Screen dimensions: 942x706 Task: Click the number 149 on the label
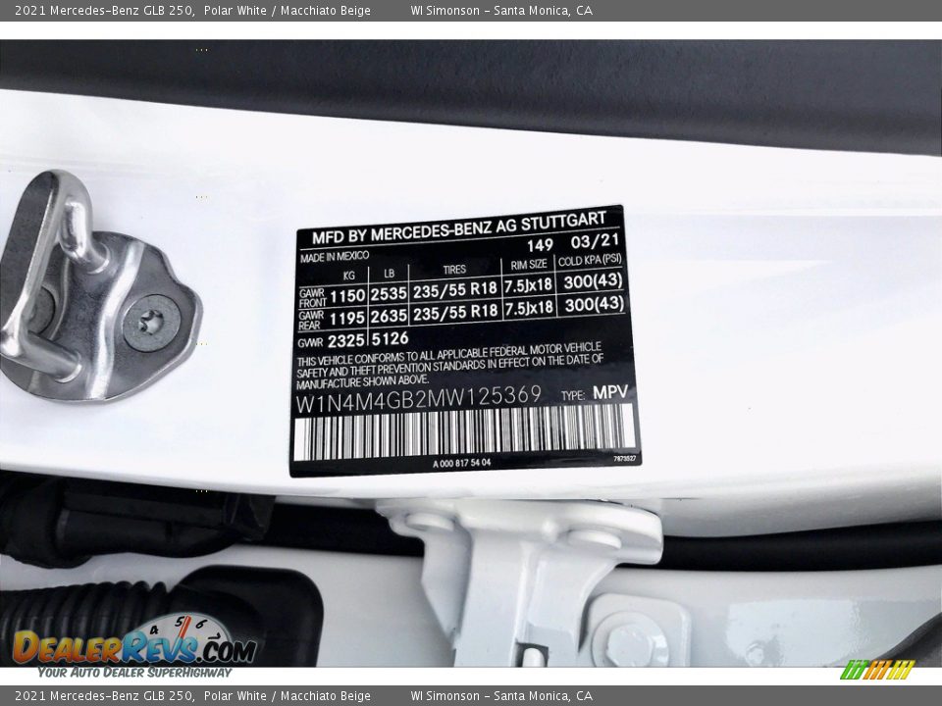(x=540, y=245)
